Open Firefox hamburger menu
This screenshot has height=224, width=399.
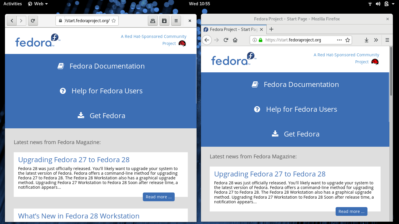[387, 40]
